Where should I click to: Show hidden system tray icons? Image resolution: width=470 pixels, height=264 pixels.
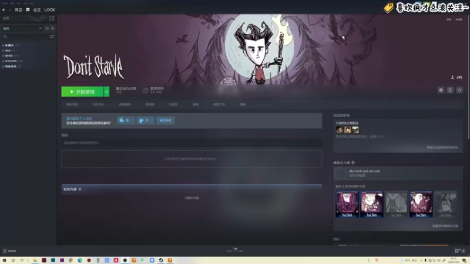point(421,260)
